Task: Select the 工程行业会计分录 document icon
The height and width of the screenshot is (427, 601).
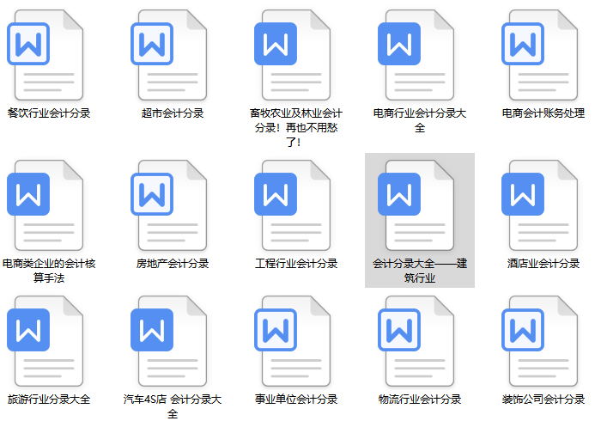Action: coord(293,205)
